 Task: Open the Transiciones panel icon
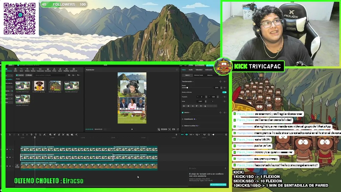tap(40, 69)
